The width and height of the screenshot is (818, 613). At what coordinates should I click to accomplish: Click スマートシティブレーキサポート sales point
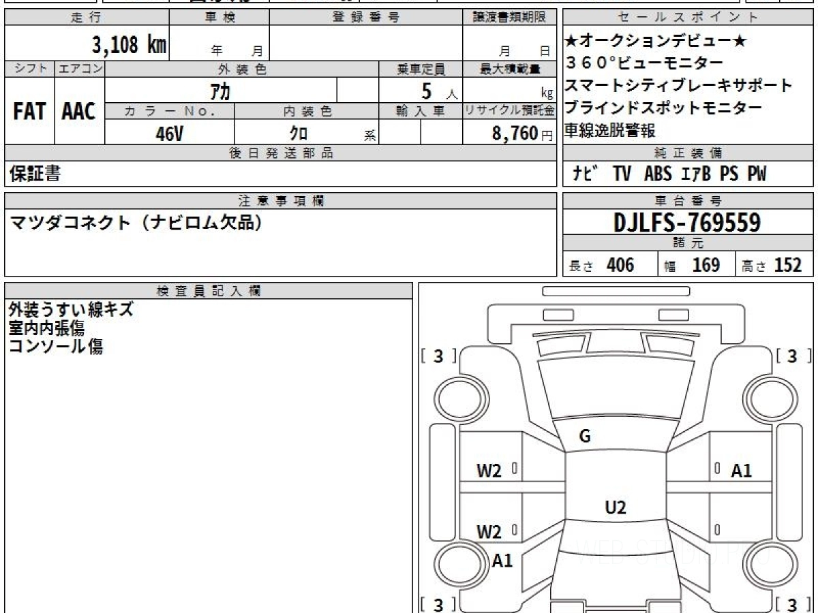coord(679,86)
